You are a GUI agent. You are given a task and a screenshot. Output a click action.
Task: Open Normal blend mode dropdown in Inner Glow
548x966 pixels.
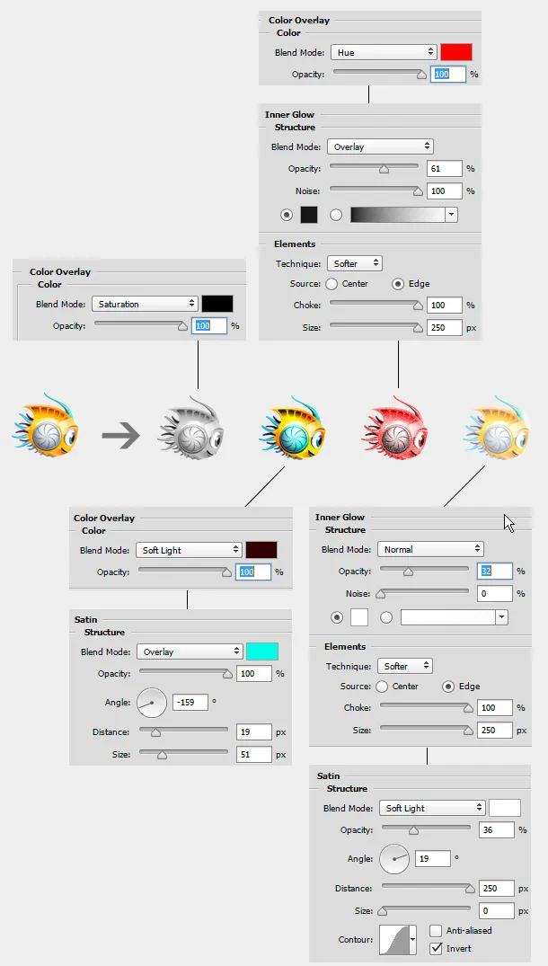(x=430, y=549)
